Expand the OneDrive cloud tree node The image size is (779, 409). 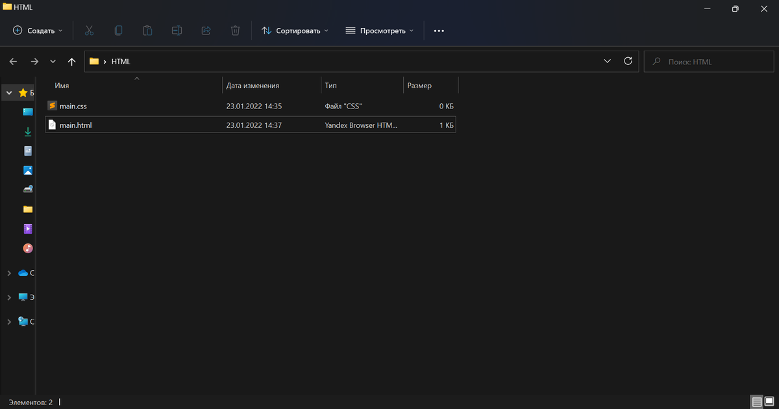pyautogui.click(x=9, y=273)
